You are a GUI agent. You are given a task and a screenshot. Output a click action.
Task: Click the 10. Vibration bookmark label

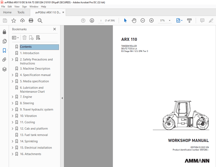(x=29, y=116)
